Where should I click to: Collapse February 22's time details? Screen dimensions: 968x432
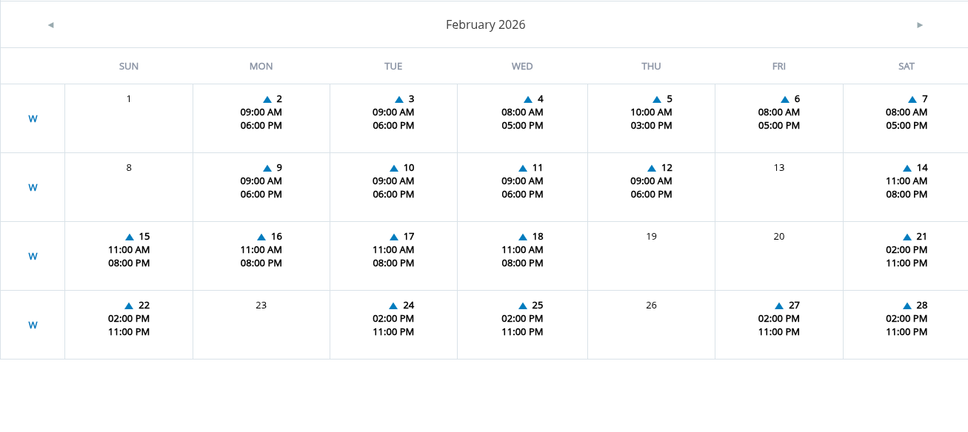click(130, 305)
